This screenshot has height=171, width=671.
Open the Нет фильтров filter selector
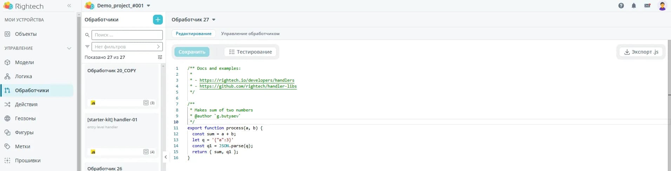pos(127,47)
